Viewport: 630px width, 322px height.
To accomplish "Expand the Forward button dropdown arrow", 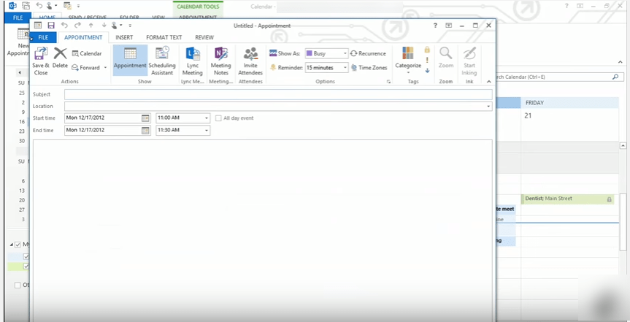I will [x=105, y=67].
